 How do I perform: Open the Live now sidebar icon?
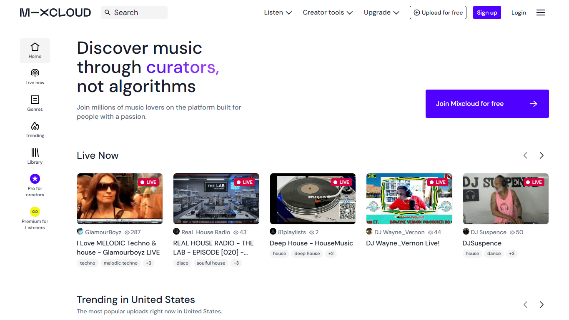(x=35, y=73)
